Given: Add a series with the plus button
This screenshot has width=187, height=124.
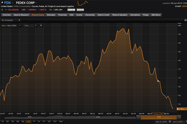Looking at the screenshot, I should 41,25.
